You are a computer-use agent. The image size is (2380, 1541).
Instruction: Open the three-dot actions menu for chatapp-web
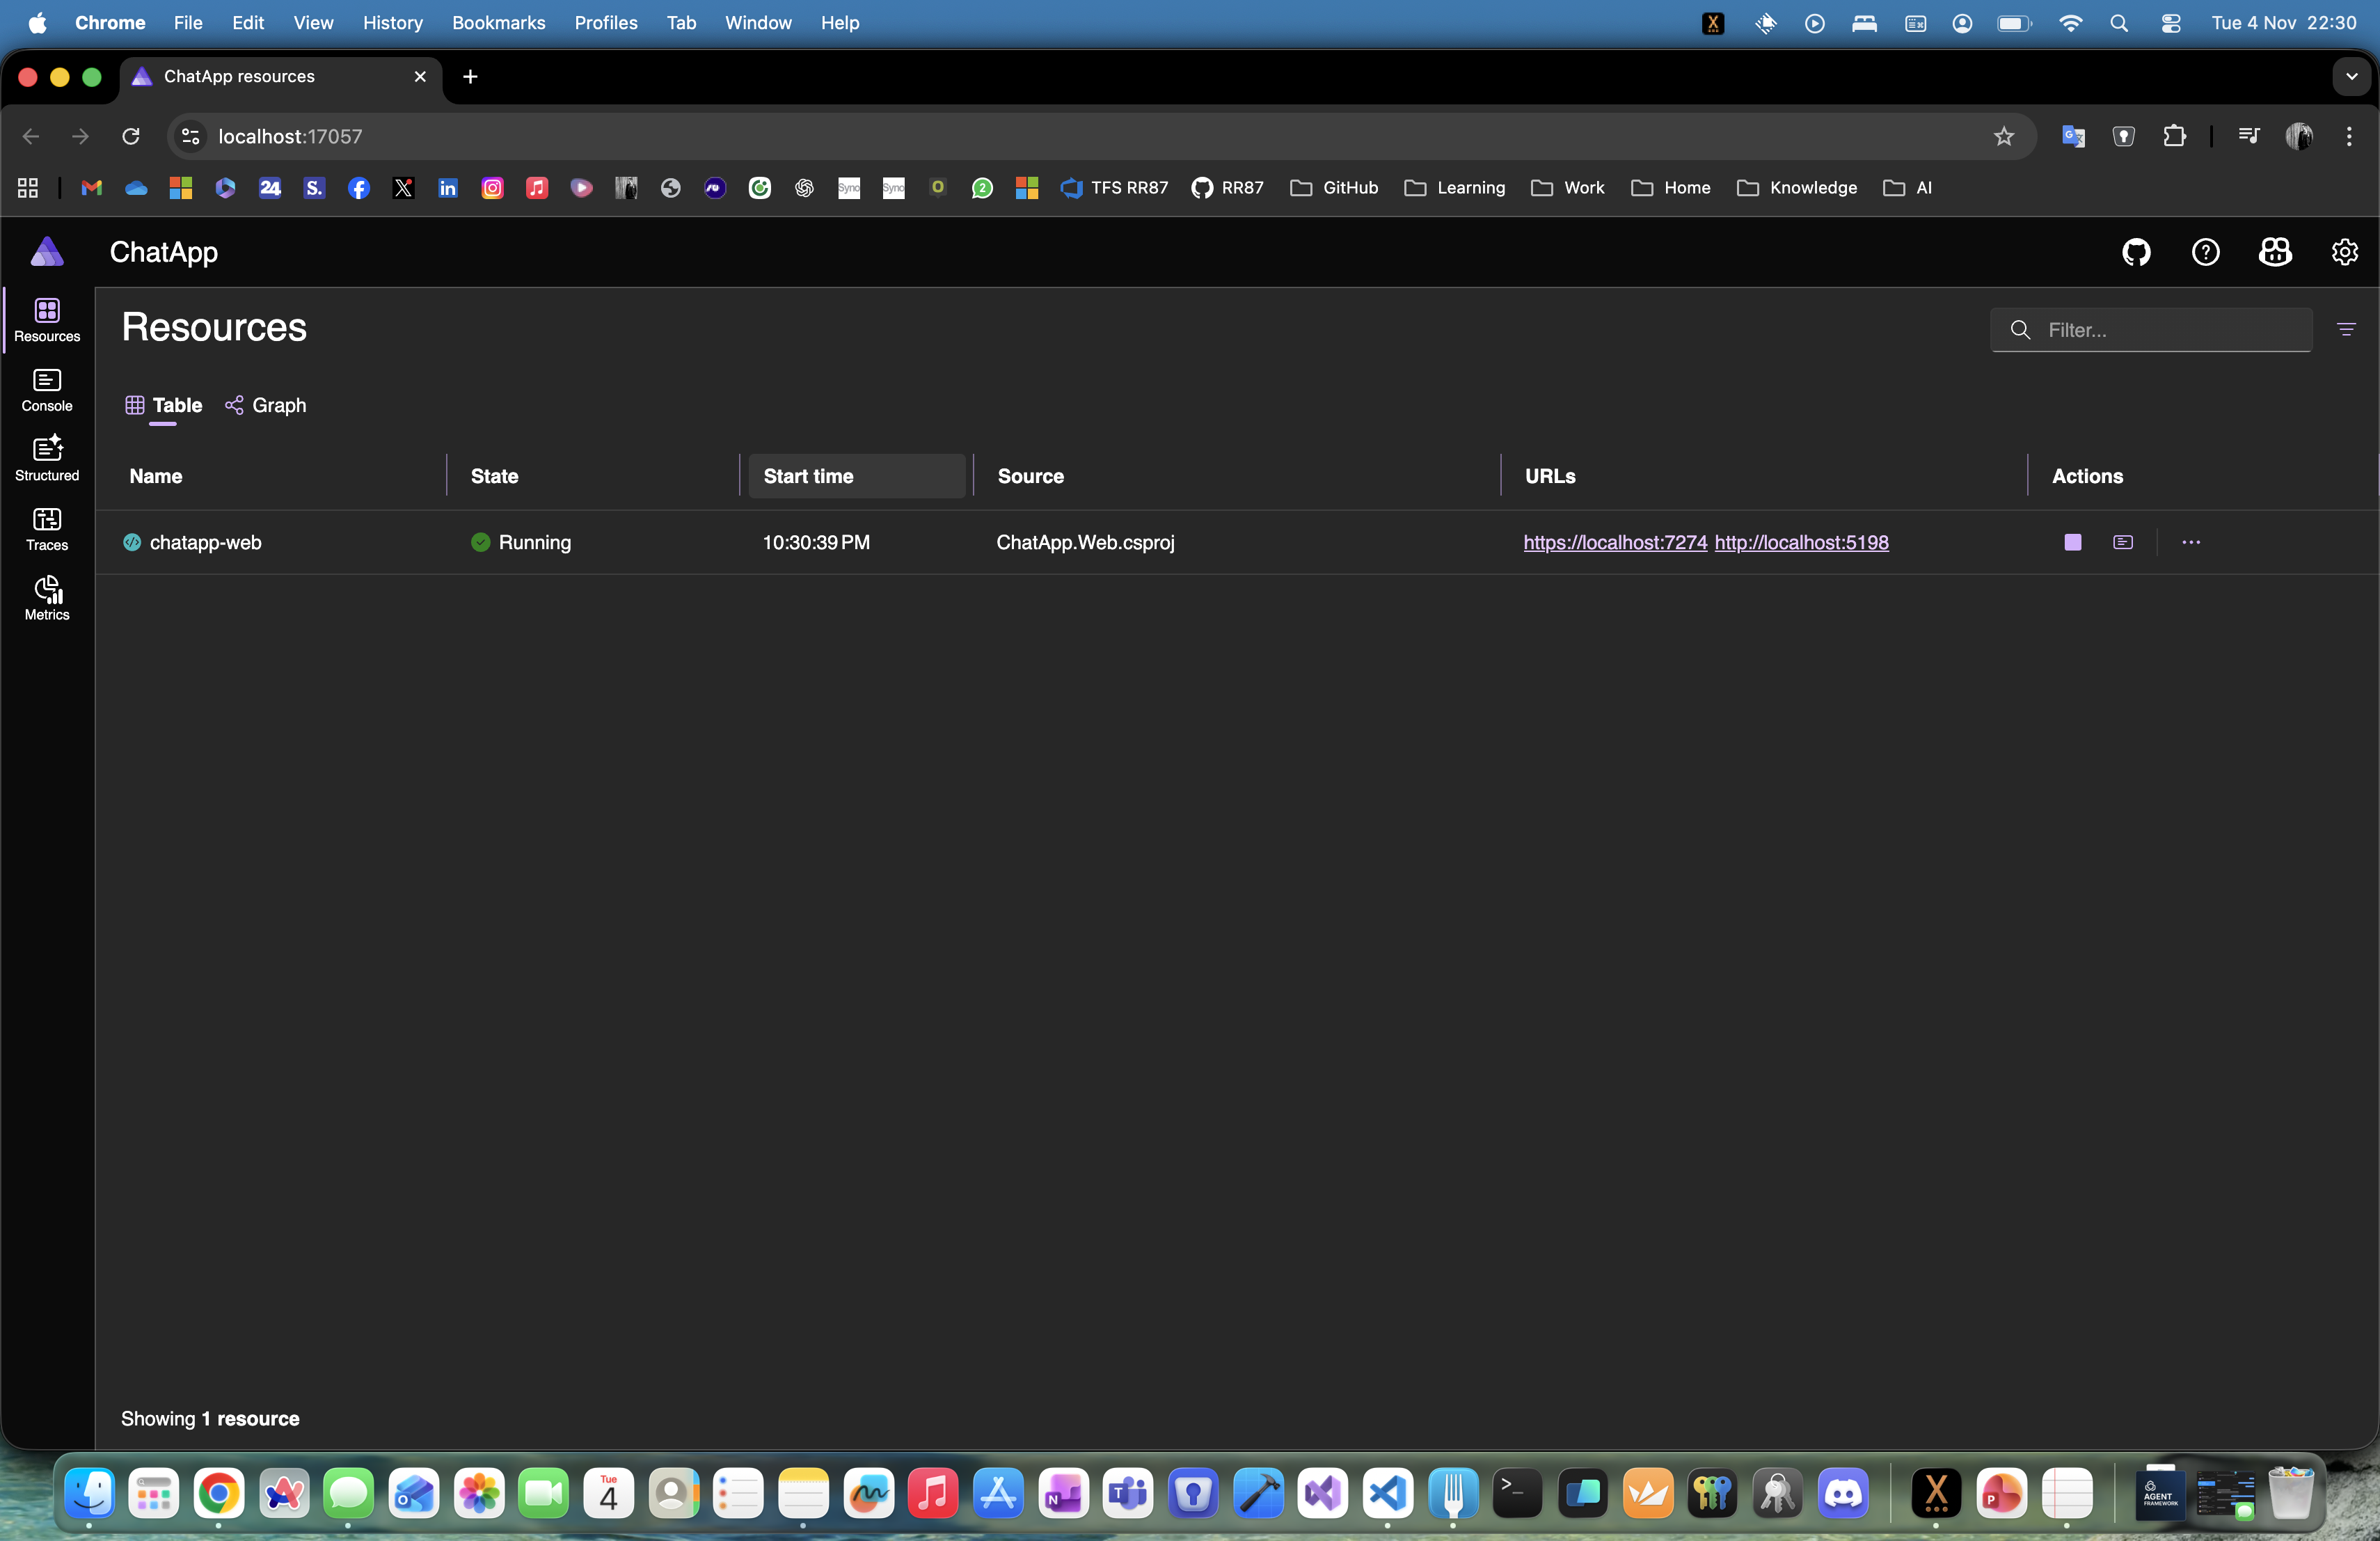coord(2190,542)
